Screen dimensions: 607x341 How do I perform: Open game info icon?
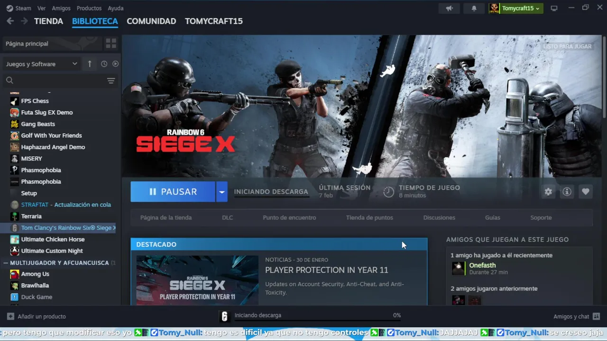[x=567, y=192]
